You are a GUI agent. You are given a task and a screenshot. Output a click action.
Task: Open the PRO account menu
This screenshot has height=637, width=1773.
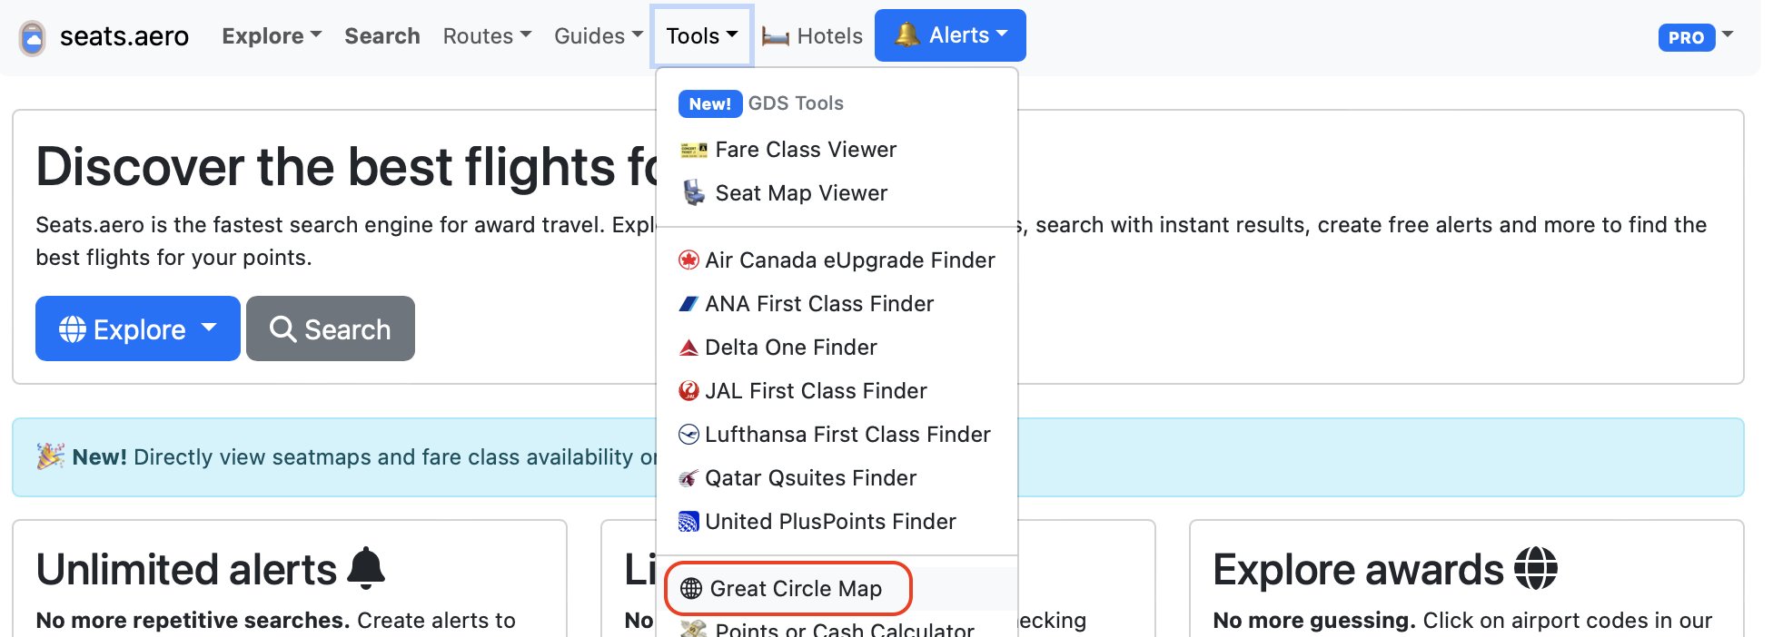[1696, 37]
